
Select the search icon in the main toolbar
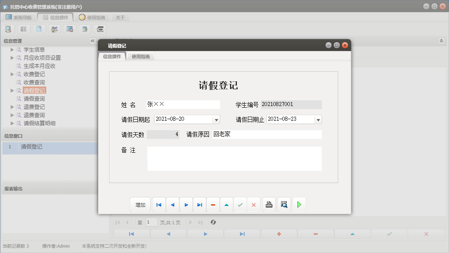point(8,29)
